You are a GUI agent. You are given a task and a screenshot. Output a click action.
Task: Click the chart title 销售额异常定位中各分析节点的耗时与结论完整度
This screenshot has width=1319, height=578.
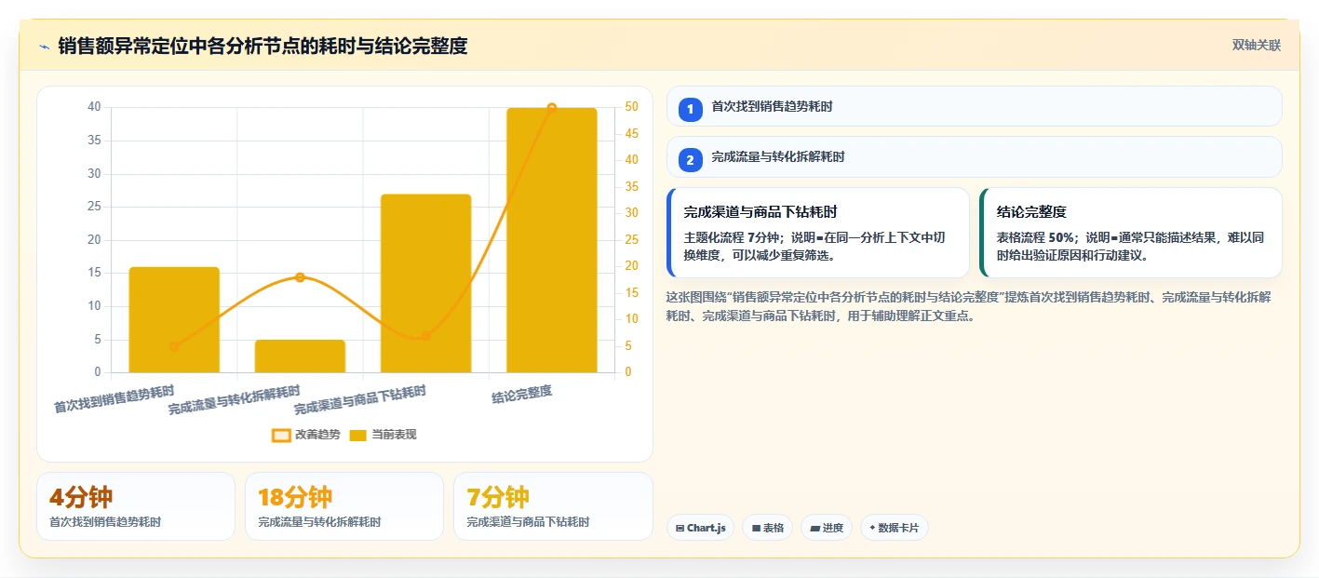[x=262, y=47]
